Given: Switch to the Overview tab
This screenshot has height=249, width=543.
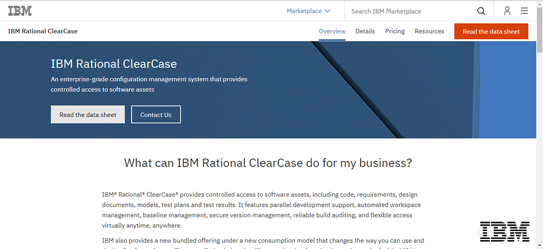Looking at the screenshot, I should coord(332,31).
